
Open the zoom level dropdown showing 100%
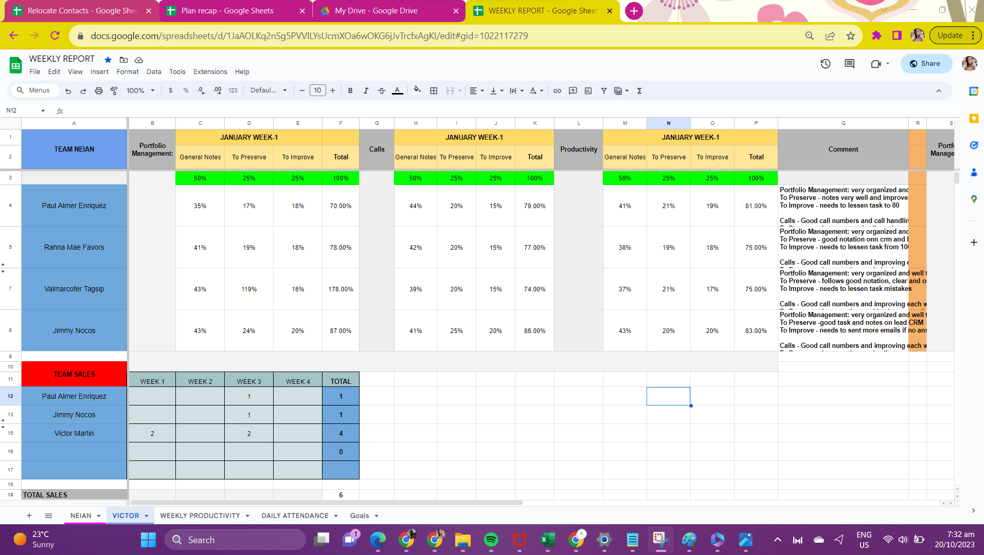tap(140, 90)
